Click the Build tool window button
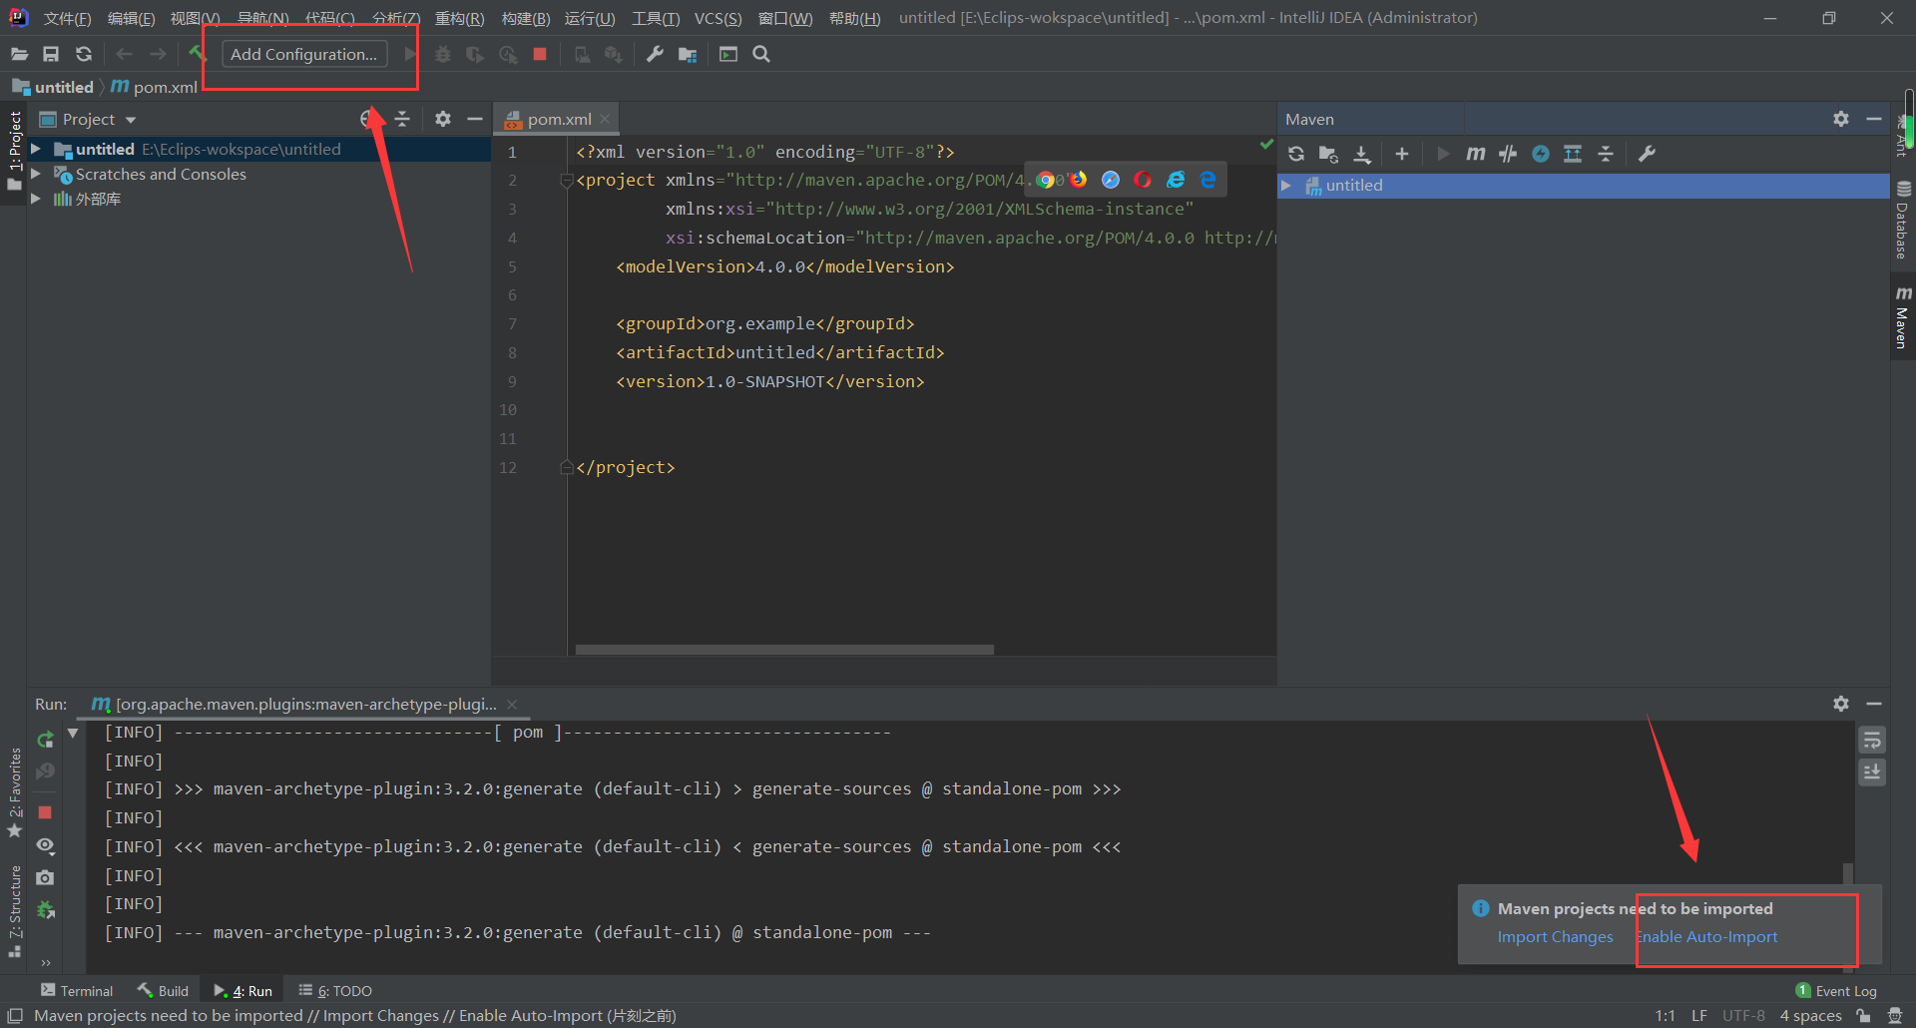Image resolution: width=1916 pixels, height=1028 pixels. click(x=163, y=990)
